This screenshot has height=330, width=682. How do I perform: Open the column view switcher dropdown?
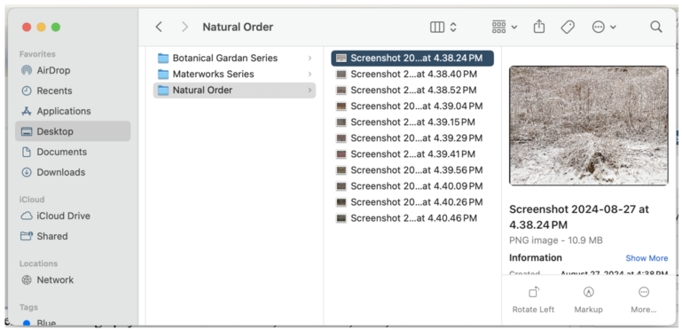click(x=443, y=27)
